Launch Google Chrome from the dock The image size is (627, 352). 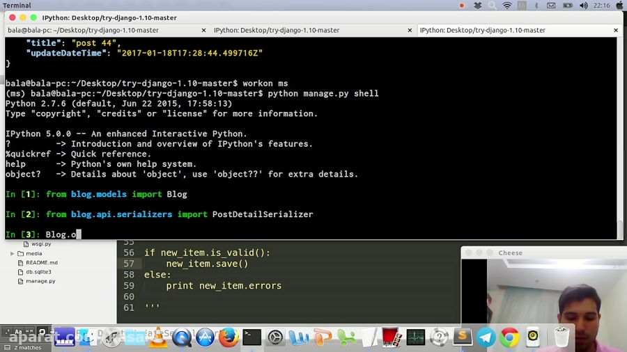tap(509, 338)
